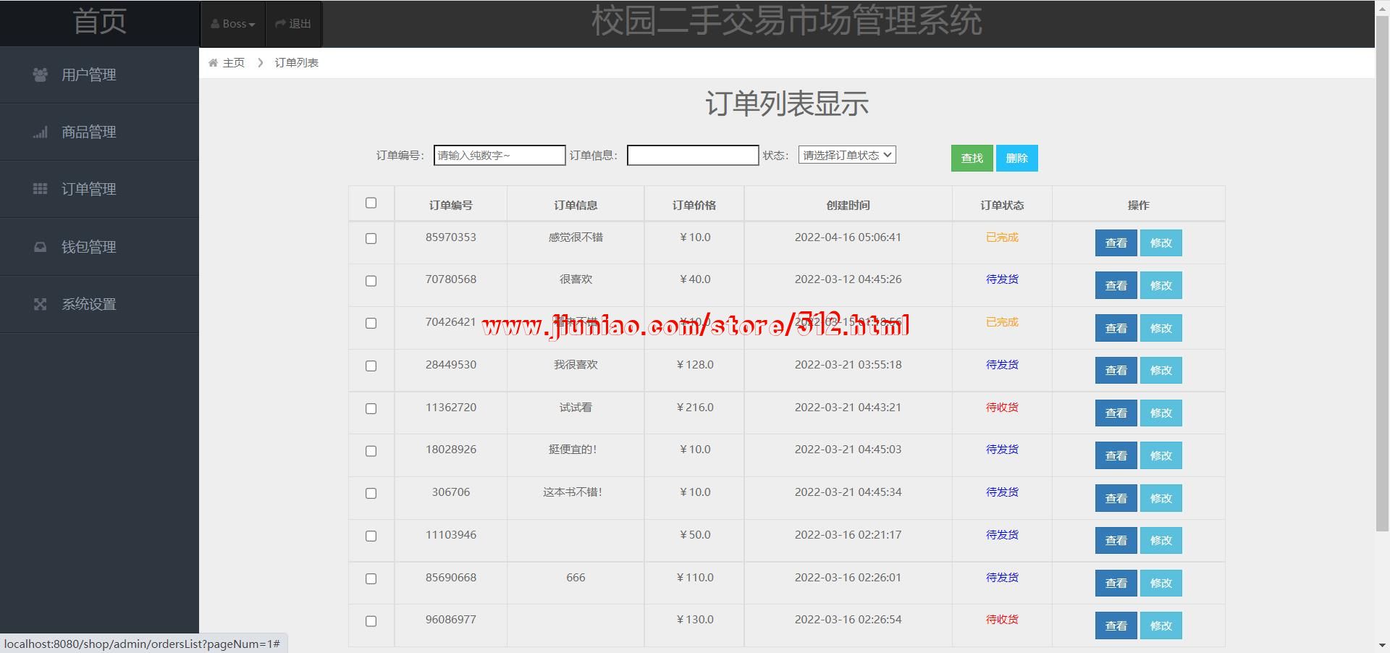Screen dimensions: 1390x653
Task: Click 查看 for order 70780568
Action: (1116, 285)
